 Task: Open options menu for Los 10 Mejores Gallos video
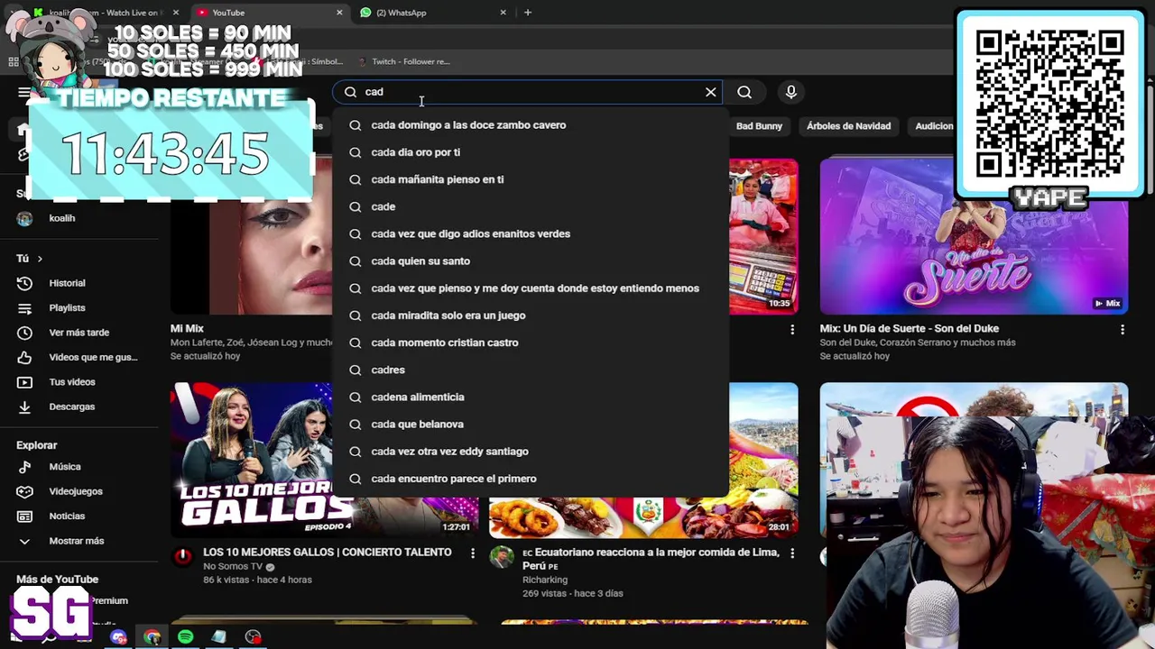click(x=472, y=553)
